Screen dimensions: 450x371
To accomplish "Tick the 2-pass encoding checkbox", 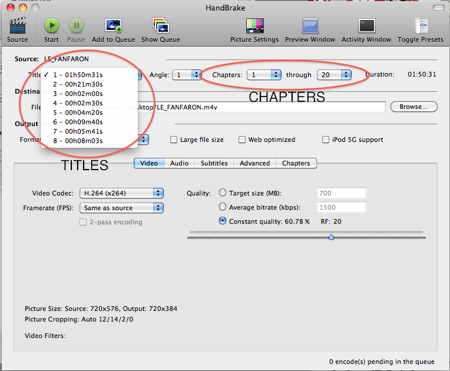I will point(83,222).
